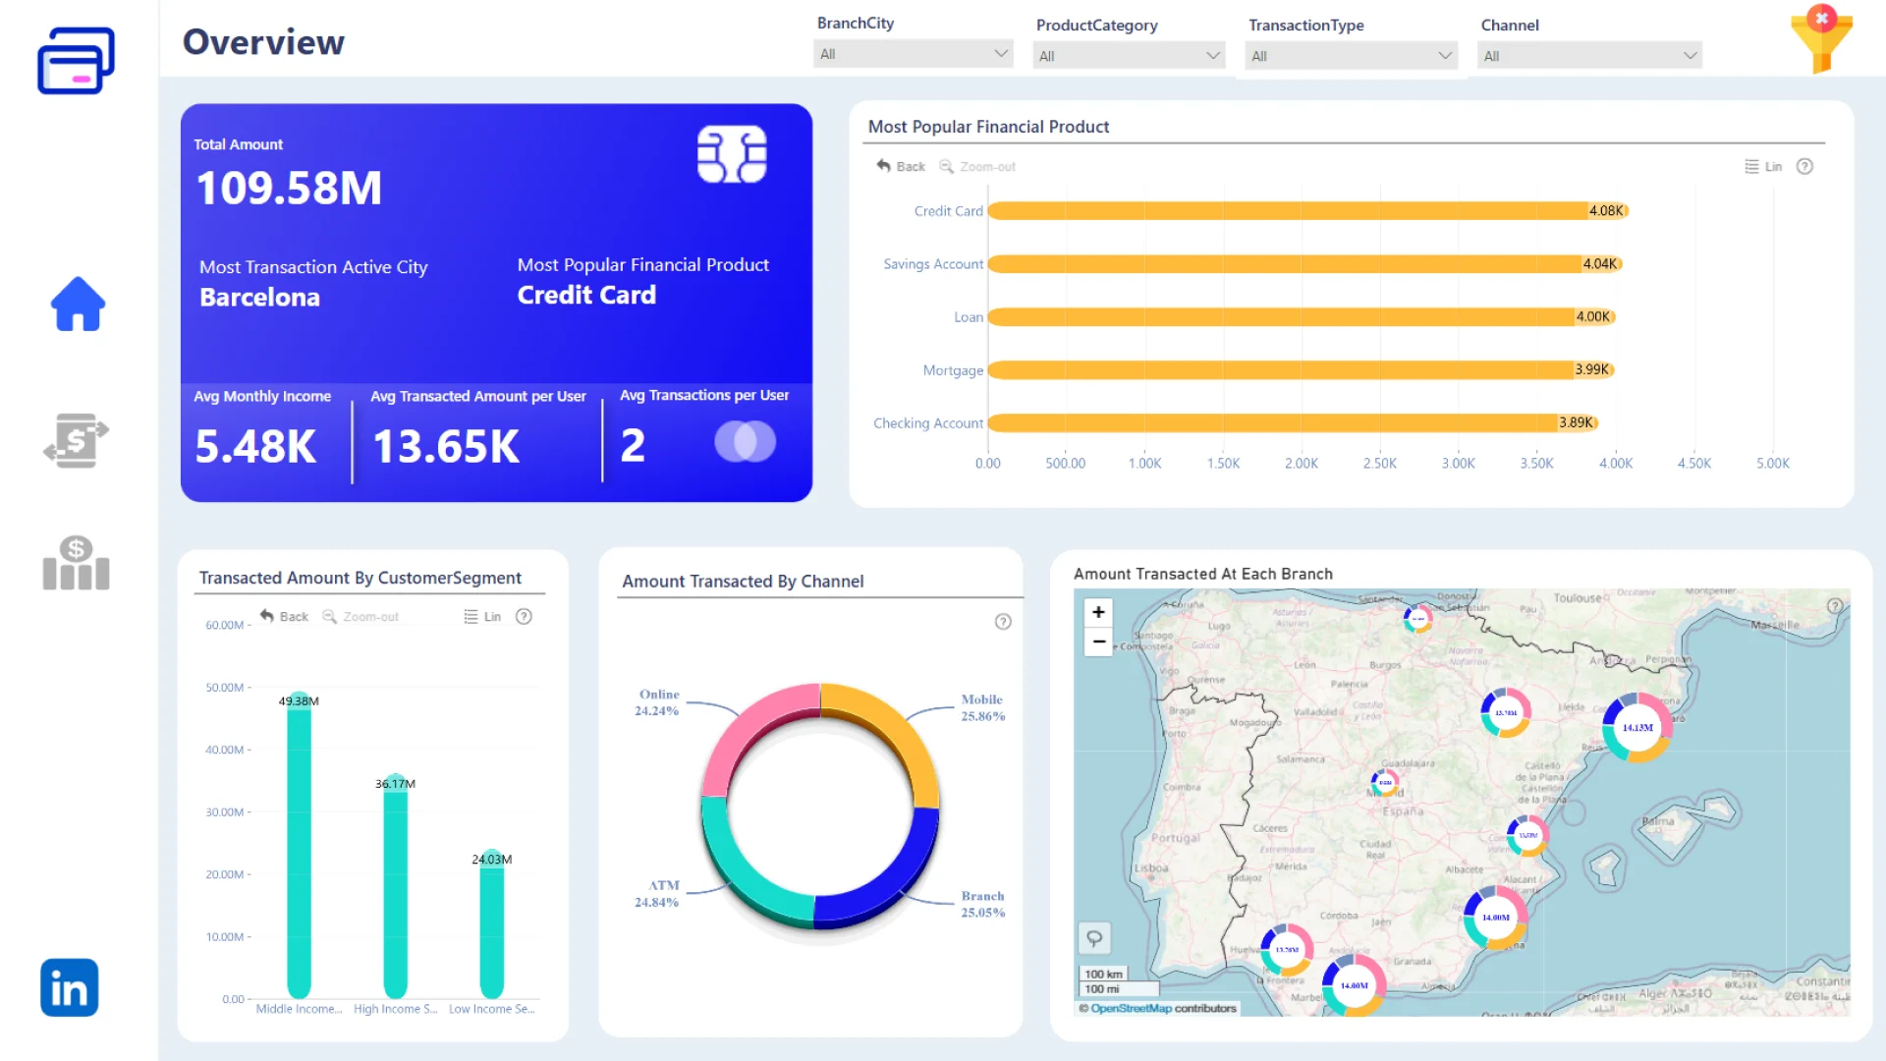The width and height of the screenshot is (1886, 1061).
Task: Activate lasso selection tool on map
Action: pos(1093,938)
